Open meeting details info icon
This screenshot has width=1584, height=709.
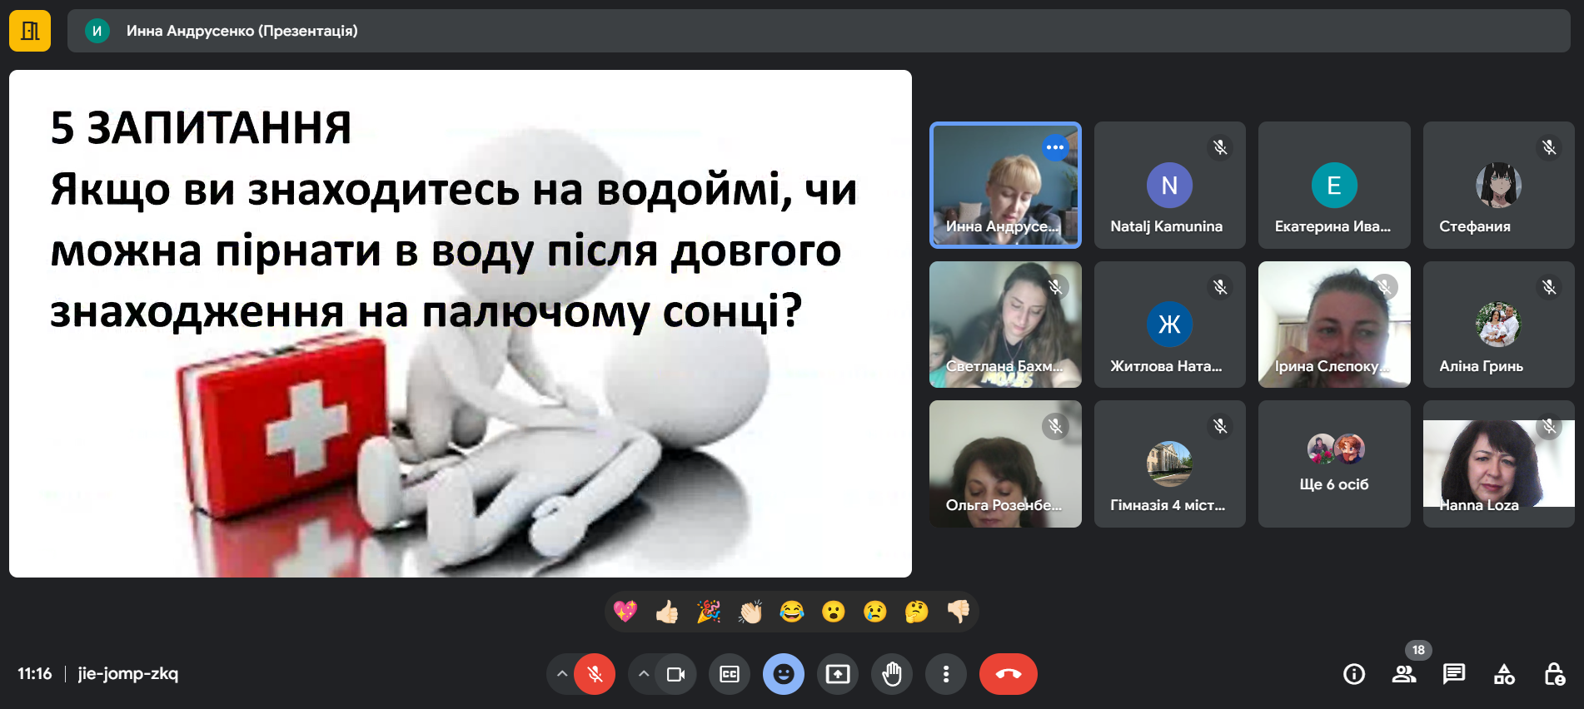click(x=1354, y=674)
